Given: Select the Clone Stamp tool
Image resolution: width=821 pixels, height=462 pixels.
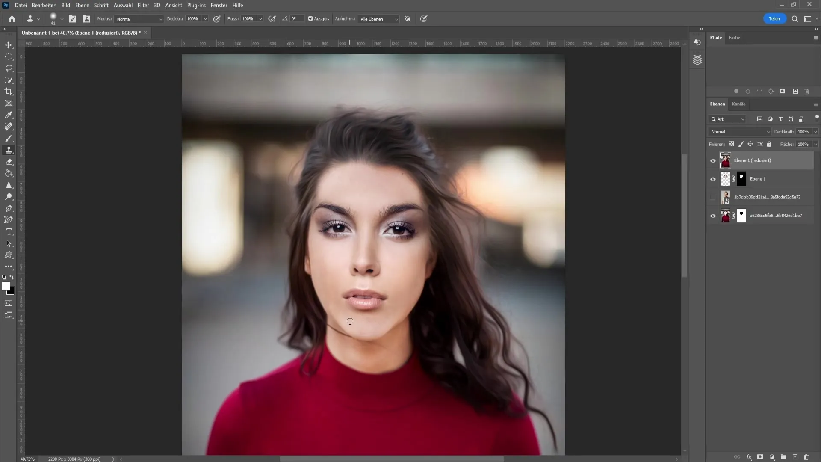Looking at the screenshot, I should (x=9, y=150).
